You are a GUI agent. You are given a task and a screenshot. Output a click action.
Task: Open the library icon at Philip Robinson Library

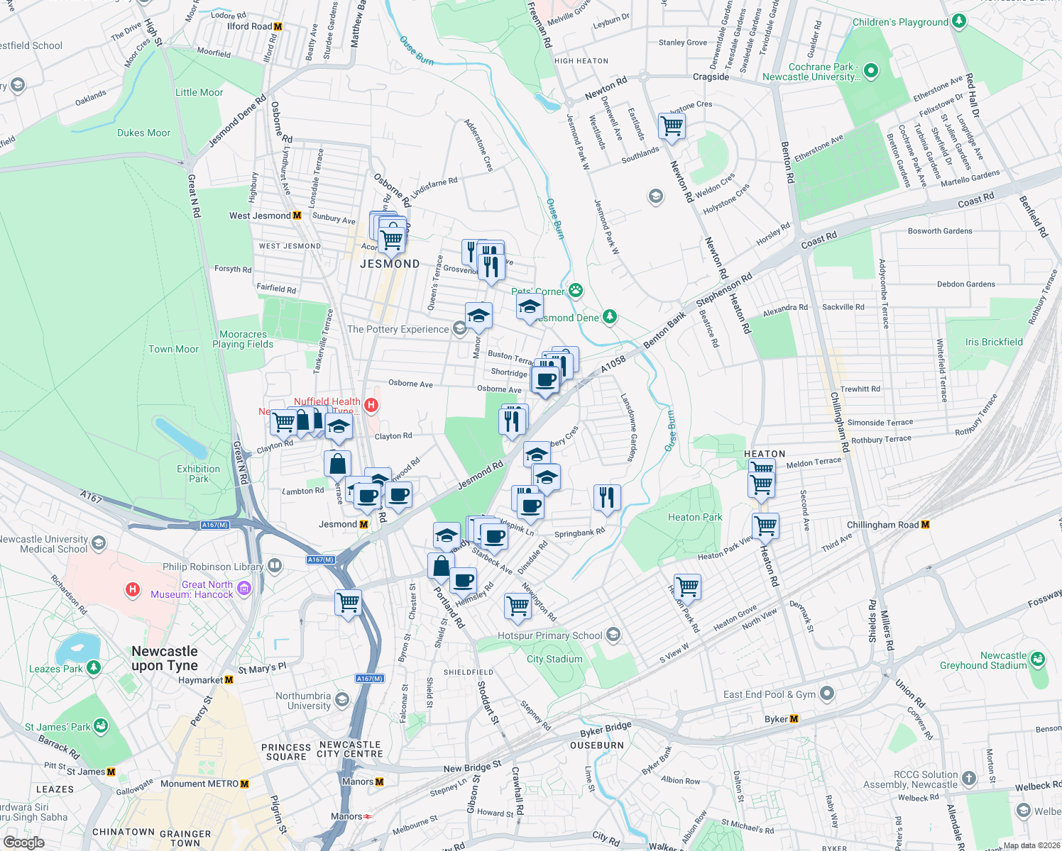(273, 567)
